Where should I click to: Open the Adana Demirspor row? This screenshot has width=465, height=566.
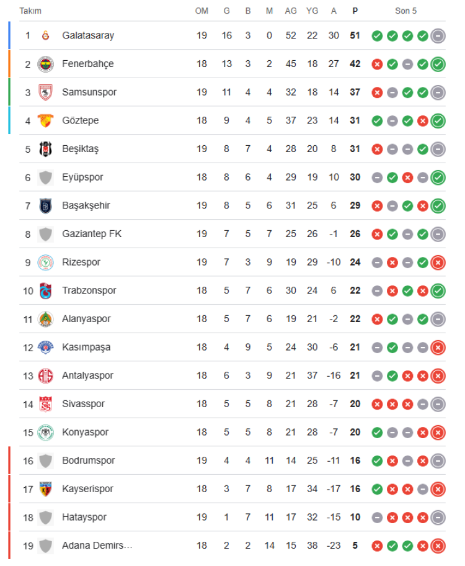coord(97,546)
